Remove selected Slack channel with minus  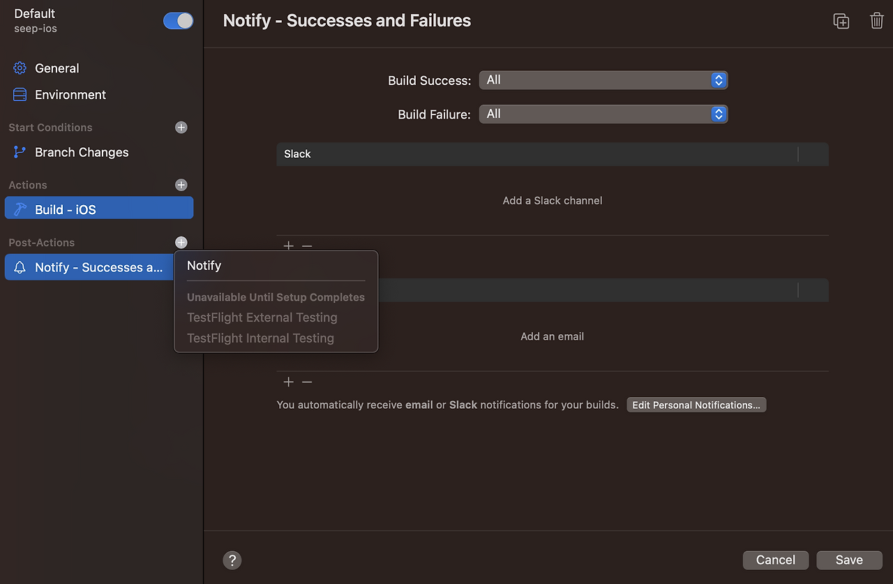coord(307,246)
